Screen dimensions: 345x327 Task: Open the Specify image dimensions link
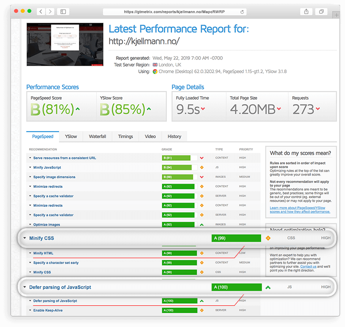(54, 177)
